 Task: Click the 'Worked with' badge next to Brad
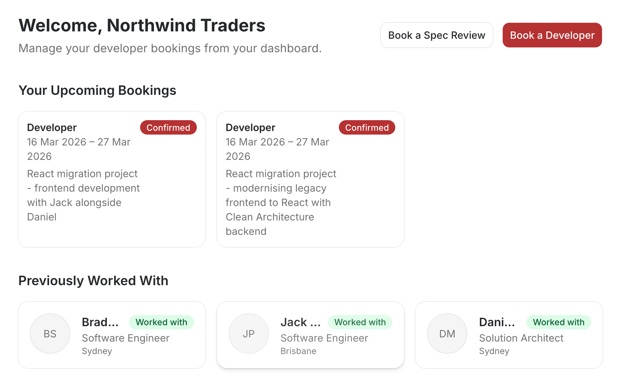point(161,322)
